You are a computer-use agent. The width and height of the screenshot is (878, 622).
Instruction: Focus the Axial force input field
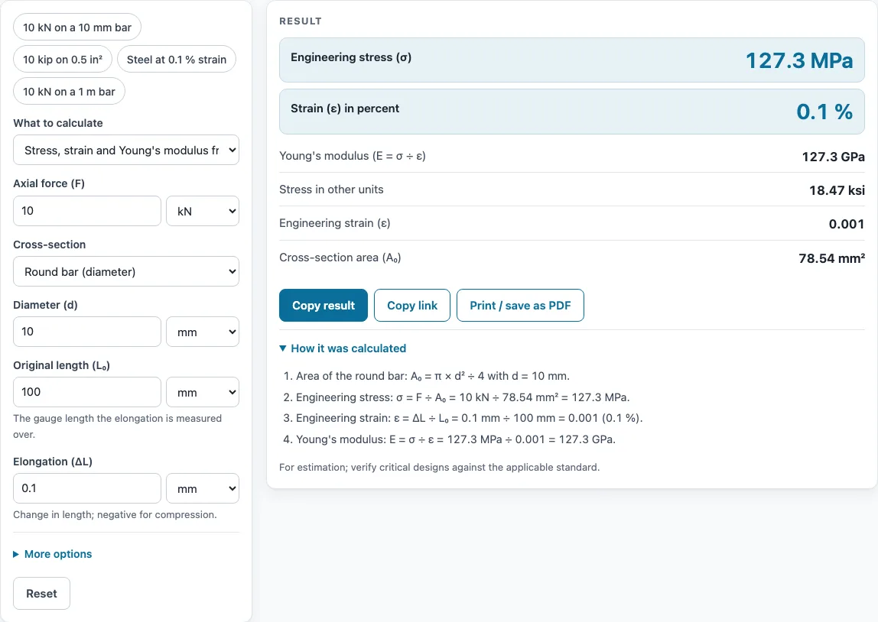point(86,211)
